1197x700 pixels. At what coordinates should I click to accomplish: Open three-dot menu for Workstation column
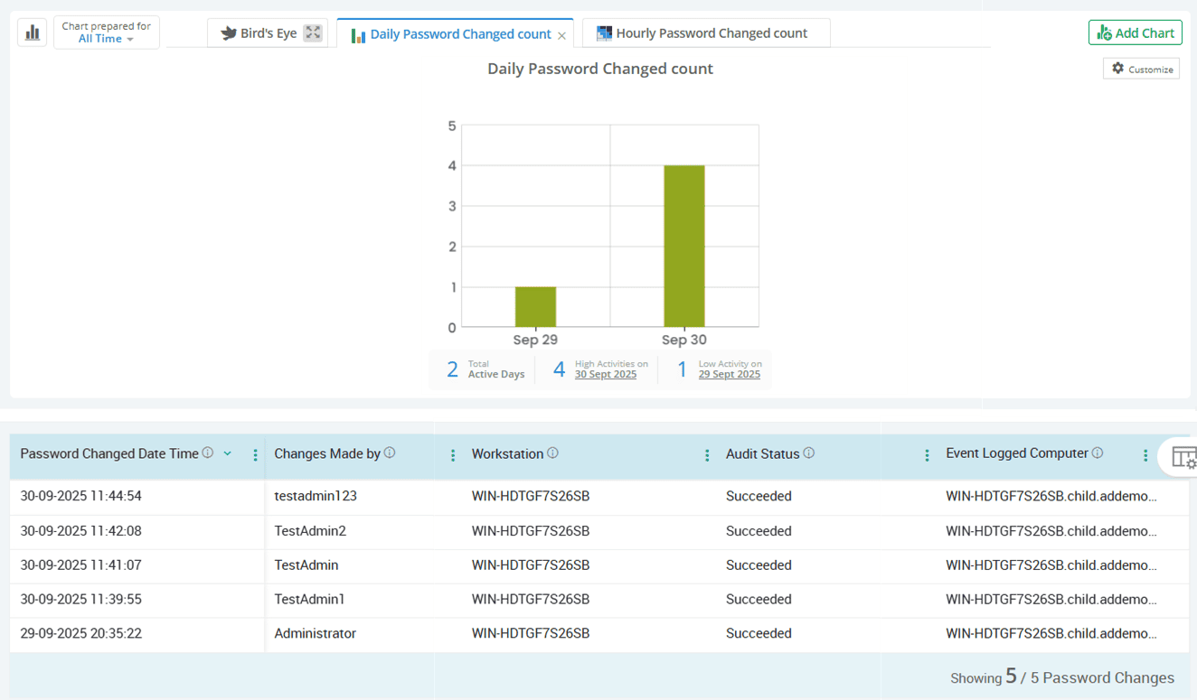tap(707, 455)
